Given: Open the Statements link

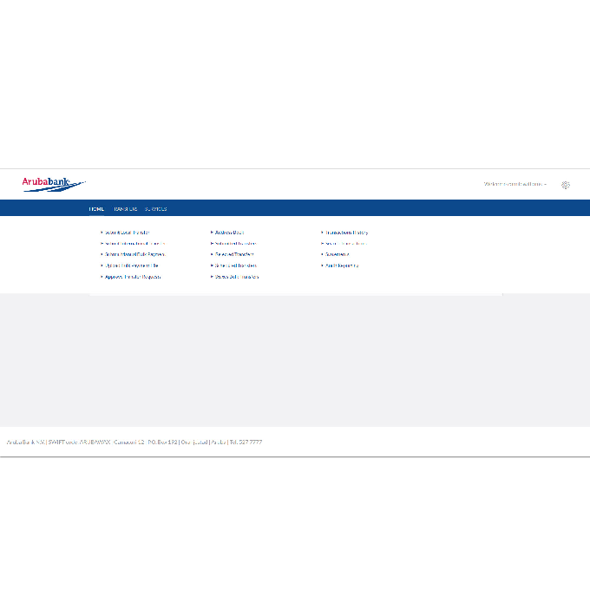Looking at the screenshot, I should tap(337, 254).
